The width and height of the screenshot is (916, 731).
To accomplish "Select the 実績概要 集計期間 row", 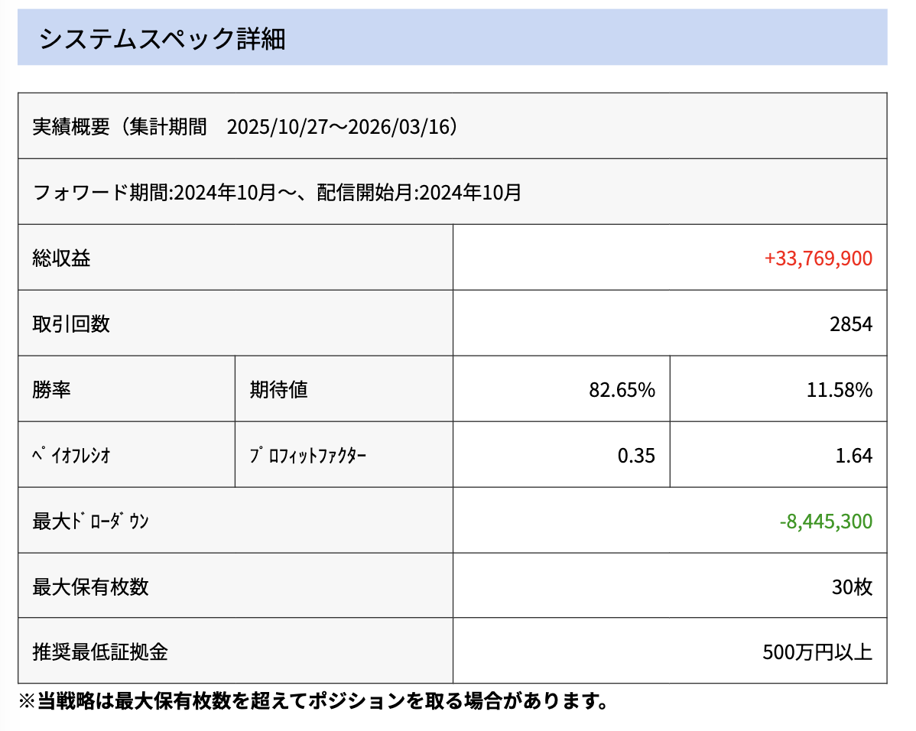I will tap(245, 126).
